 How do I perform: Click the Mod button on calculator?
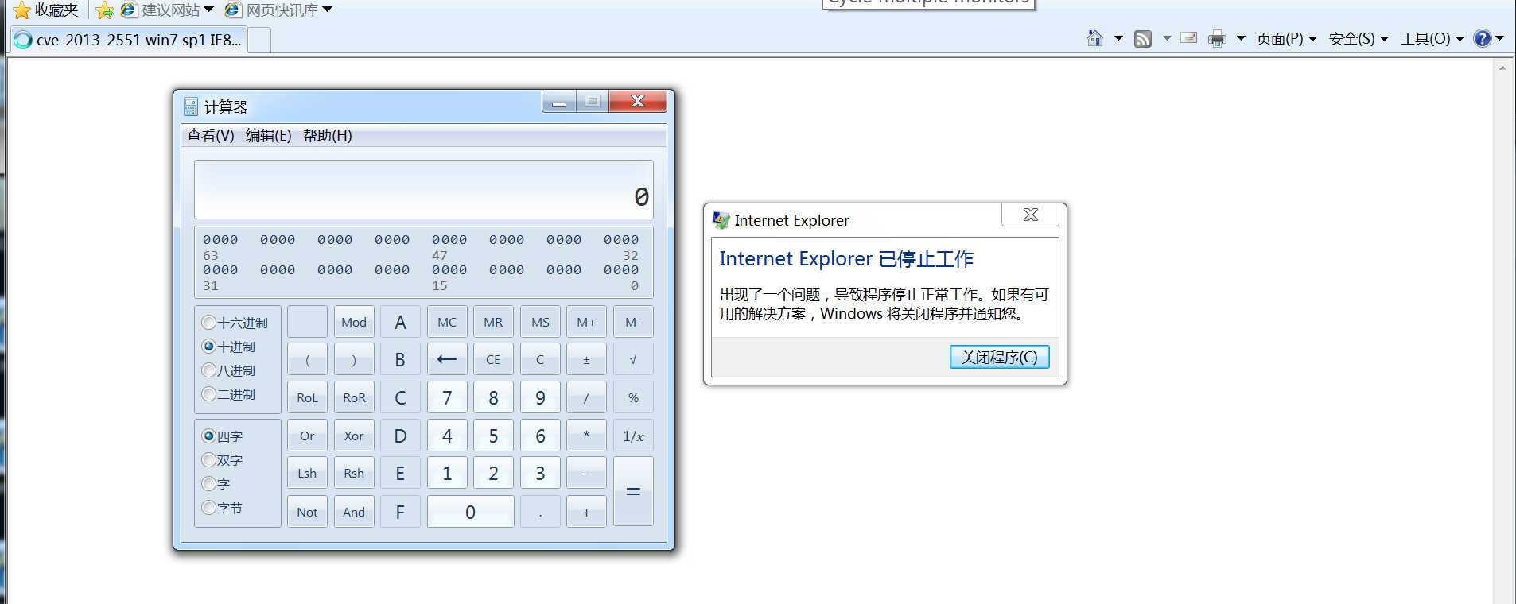pyautogui.click(x=354, y=322)
